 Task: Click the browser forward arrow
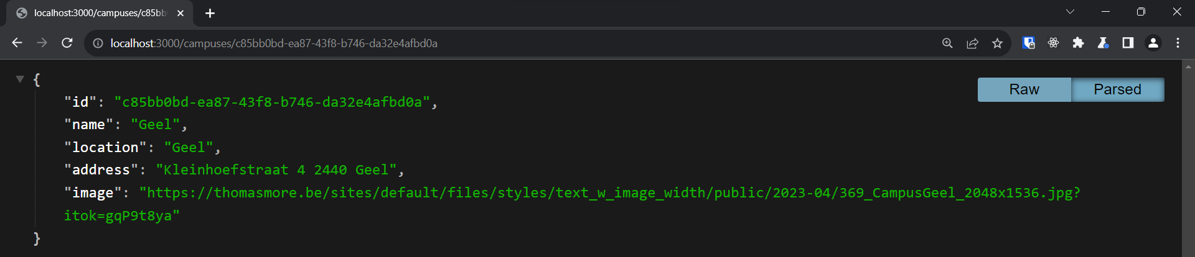click(x=42, y=43)
